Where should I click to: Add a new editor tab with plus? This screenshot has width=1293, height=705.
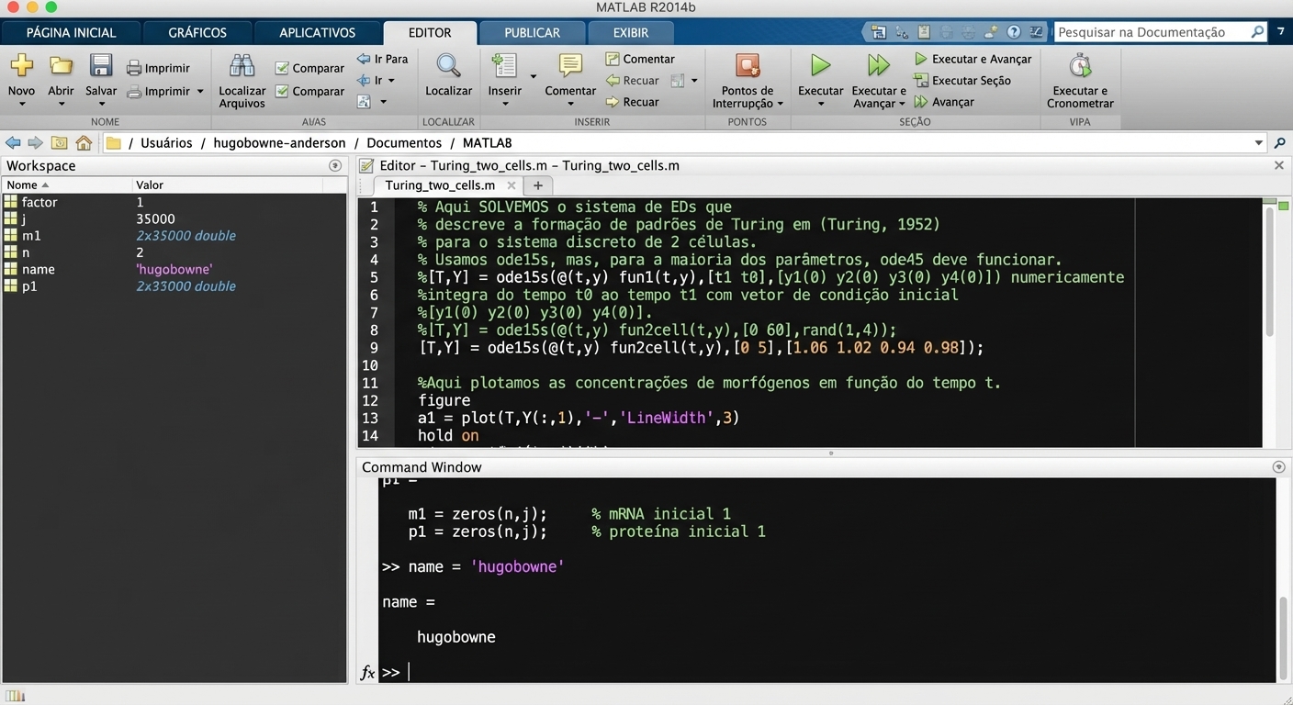coord(538,185)
